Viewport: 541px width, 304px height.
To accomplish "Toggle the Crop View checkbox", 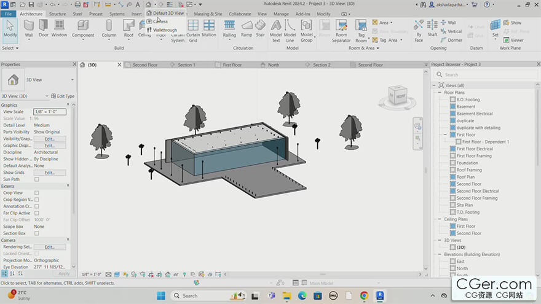I will pos(36,193).
